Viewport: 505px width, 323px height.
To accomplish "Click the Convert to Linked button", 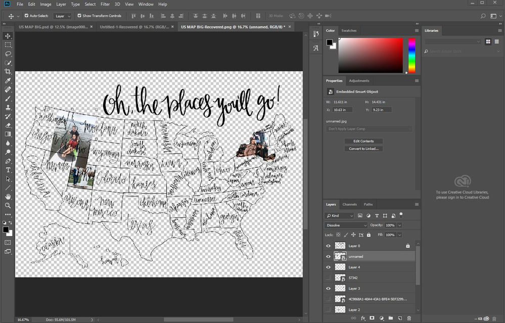I will coord(363,148).
